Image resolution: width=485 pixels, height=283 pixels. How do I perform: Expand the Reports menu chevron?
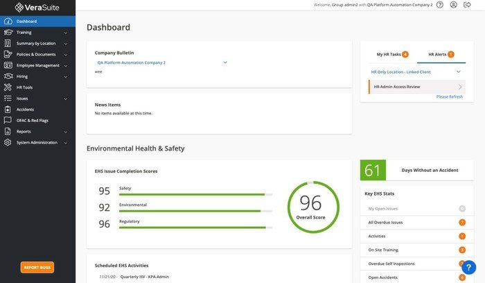(66, 132)
